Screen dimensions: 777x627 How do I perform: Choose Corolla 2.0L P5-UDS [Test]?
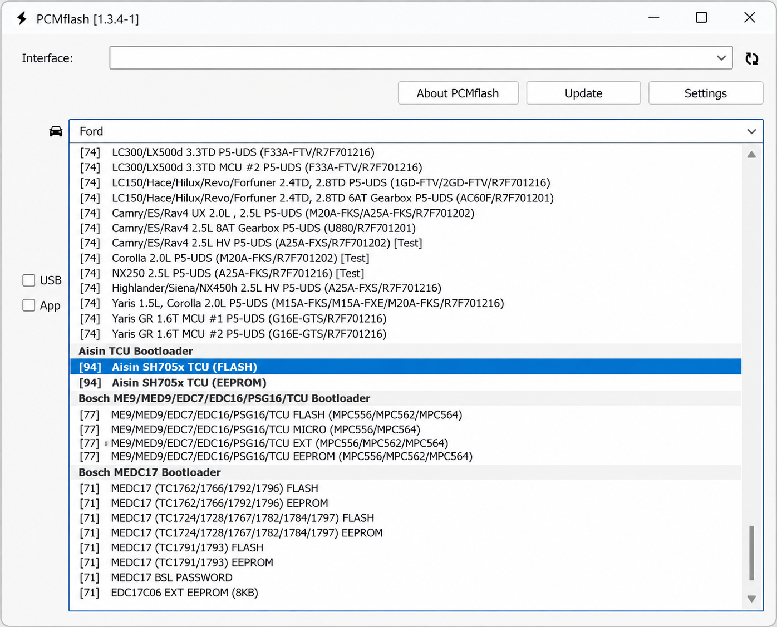click(x=406, y=258)
